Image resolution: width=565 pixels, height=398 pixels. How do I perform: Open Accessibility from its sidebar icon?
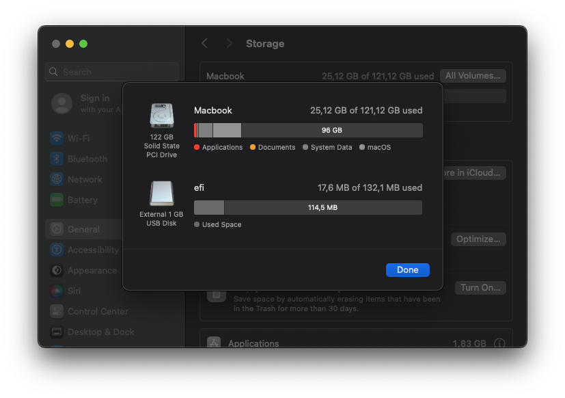click(57, 250)
